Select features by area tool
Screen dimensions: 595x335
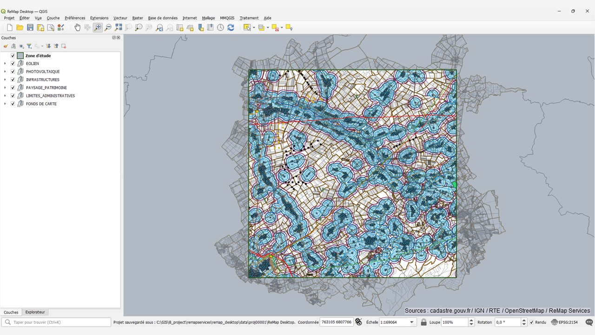247,28
